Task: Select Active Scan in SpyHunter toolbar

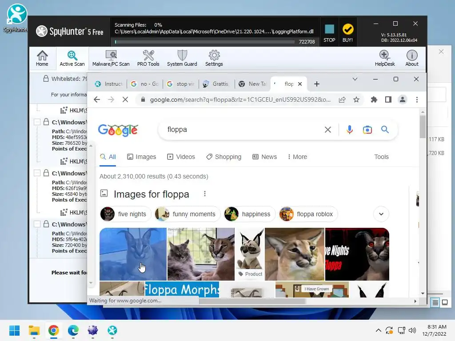Action: click(72, 58)
